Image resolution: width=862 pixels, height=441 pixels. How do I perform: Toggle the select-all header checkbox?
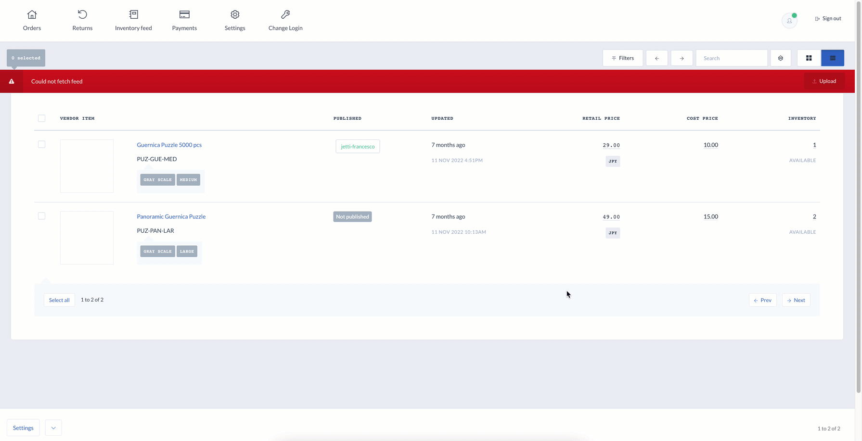(x=42, y=118)
